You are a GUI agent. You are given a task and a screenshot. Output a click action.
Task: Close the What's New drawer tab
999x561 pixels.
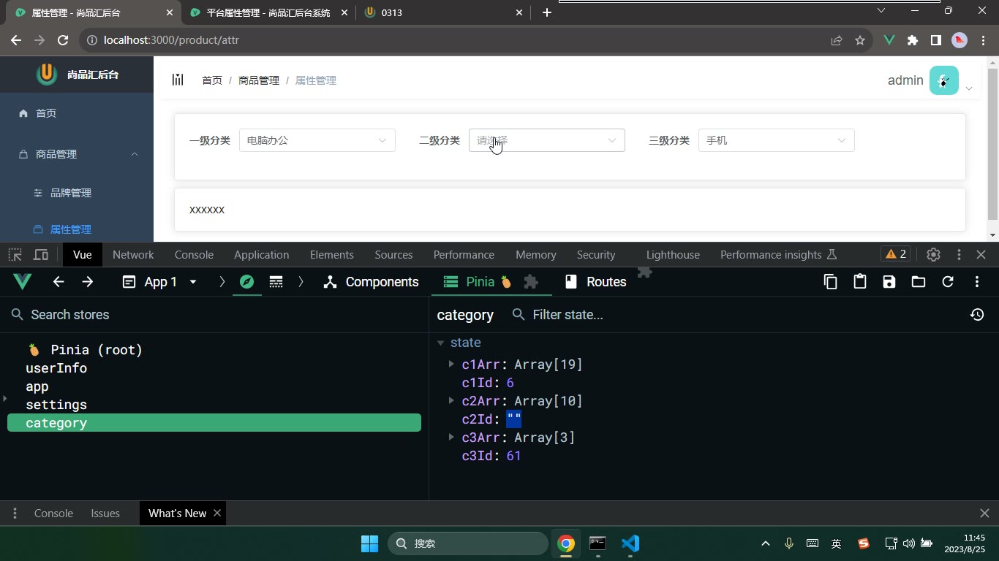[x=217, y=514]
